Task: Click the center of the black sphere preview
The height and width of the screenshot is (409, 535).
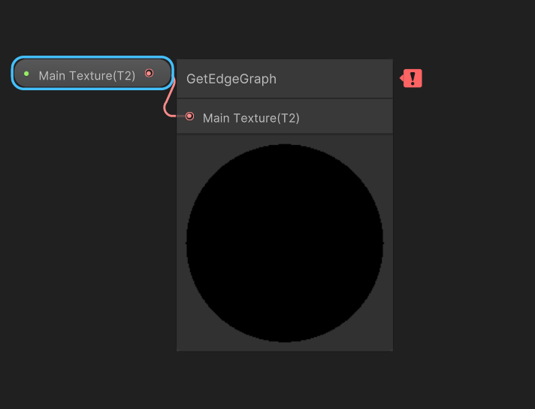Action: (x=285, y=243)
